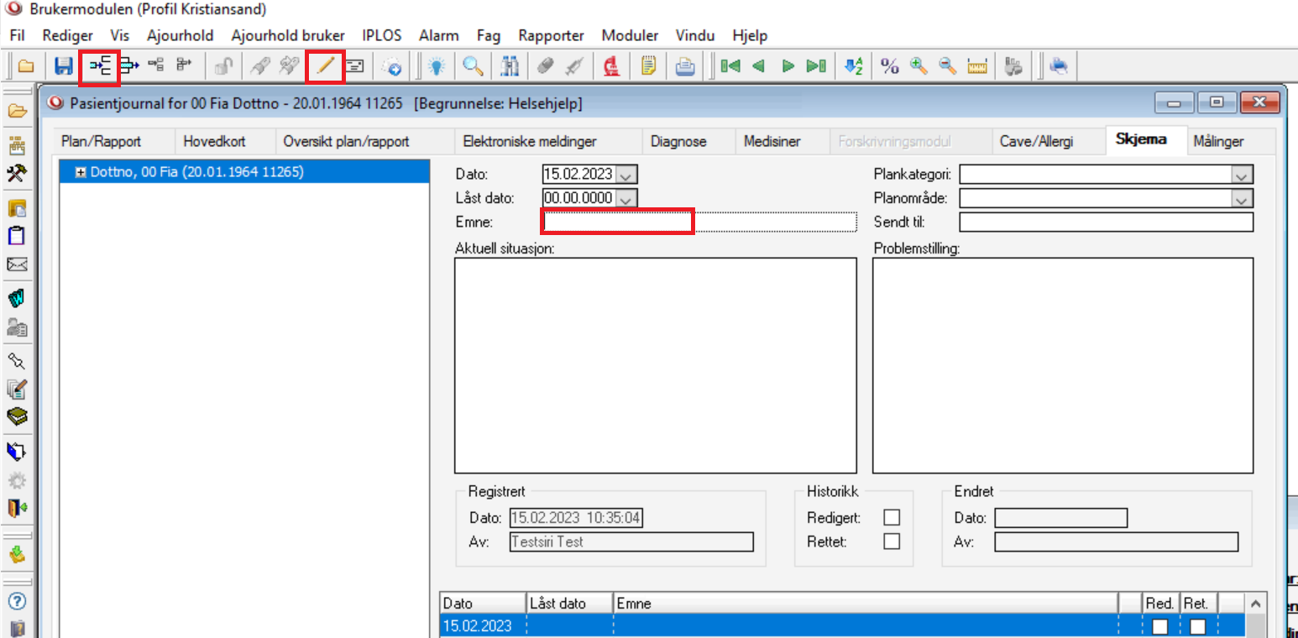Viewport: 1298px width, 638px height.
Task: Click in the Problemstilling text area
Action: click(1063, 366)
